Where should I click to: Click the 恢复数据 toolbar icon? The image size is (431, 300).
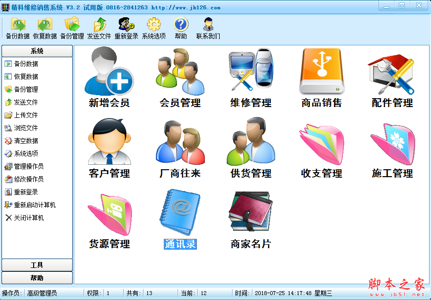[45, 28]
